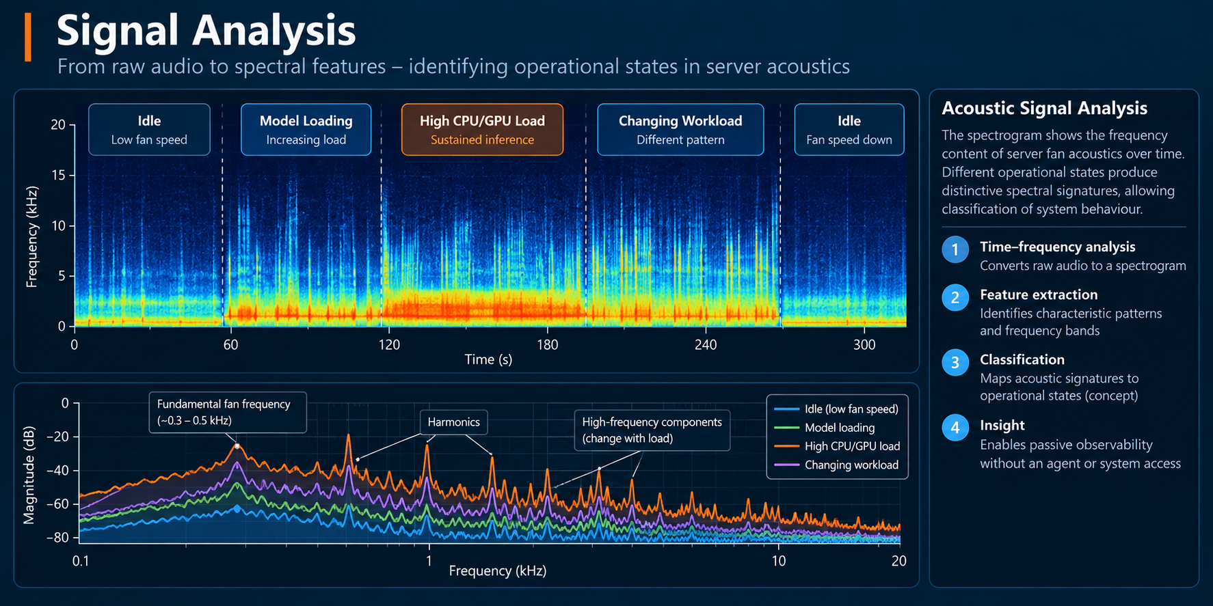Click the 240 tick on the time axis

[706, 344]
